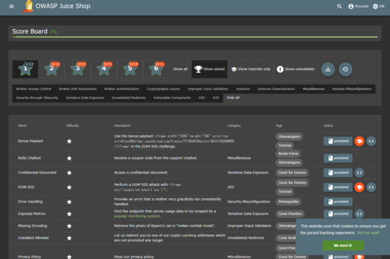The width and height of the screenshot is (390, 259).
Task: Click Show all difficulties
Action: [x=180, y=69]
